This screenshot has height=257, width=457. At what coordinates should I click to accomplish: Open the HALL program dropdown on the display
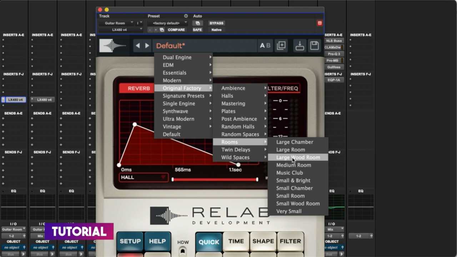tap(143, 177)
